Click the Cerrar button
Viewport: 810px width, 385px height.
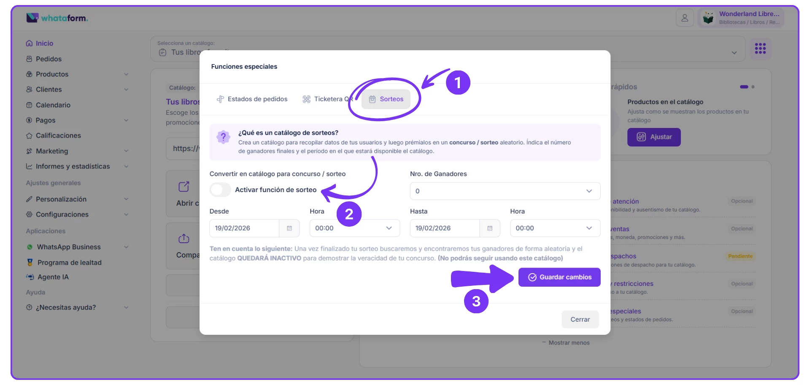click(580, 320)
